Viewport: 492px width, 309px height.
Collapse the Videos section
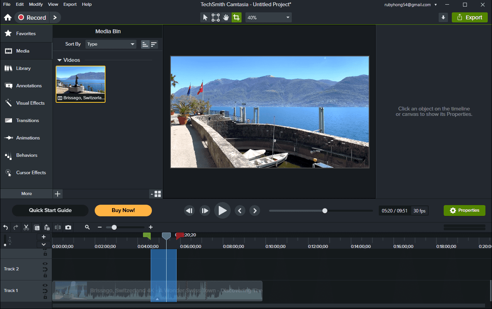[x=60, y=60]
